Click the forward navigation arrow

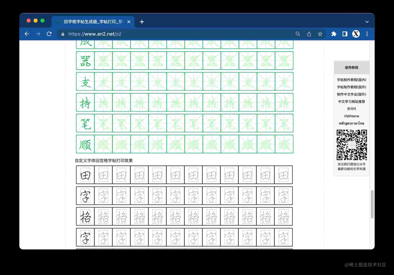click(38, 34)
